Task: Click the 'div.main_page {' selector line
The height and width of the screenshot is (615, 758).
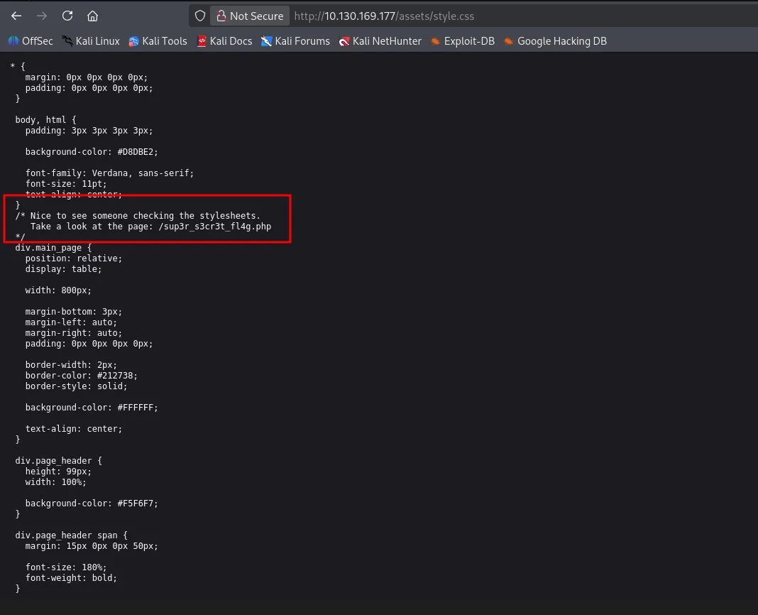Action: coord(53,248)
